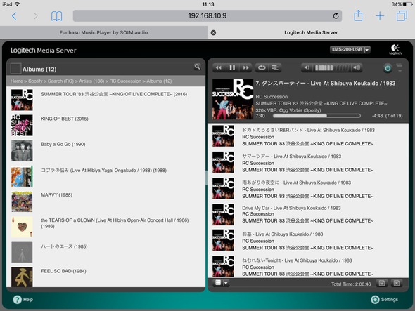The height and width of the screenshot is (311, 415).
Task: Go back with Safari back arrow
Action: [x=14, y=16]
